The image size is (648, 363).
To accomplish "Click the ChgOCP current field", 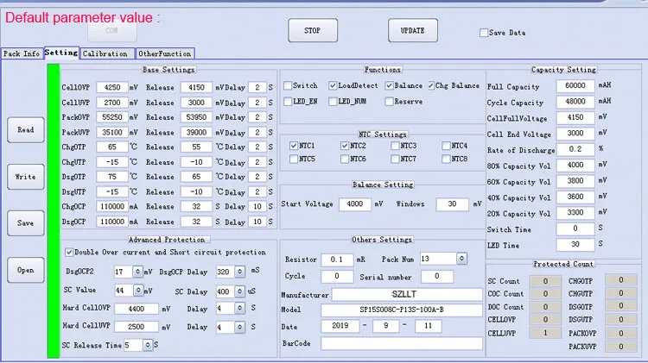I will 112,206.
